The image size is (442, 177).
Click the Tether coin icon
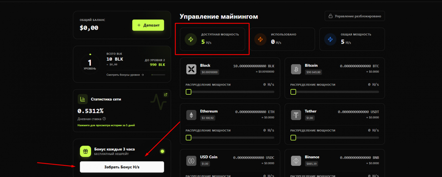pos(296,115)
